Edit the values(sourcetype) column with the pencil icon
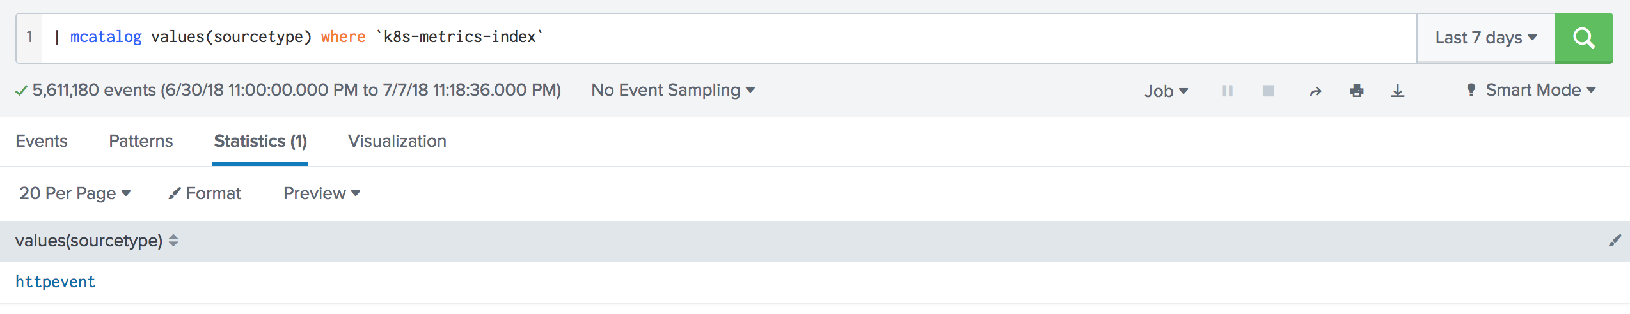Image resolution: width=1630 pixels, height=314 pixels. (x=1615, y=241)
